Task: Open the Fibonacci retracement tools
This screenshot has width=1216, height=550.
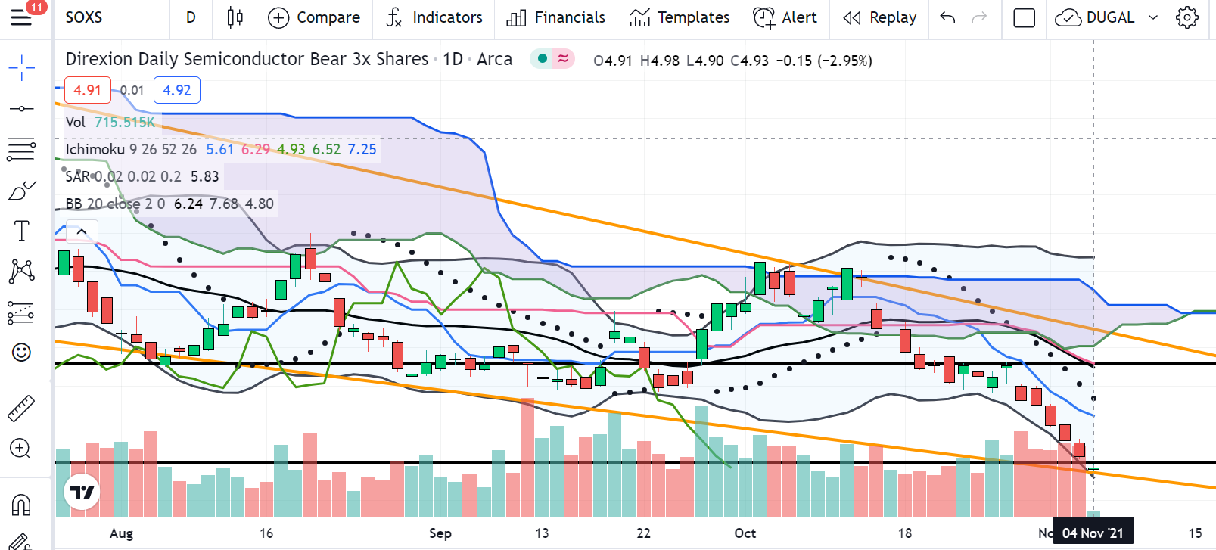Action: click(21, 149)
